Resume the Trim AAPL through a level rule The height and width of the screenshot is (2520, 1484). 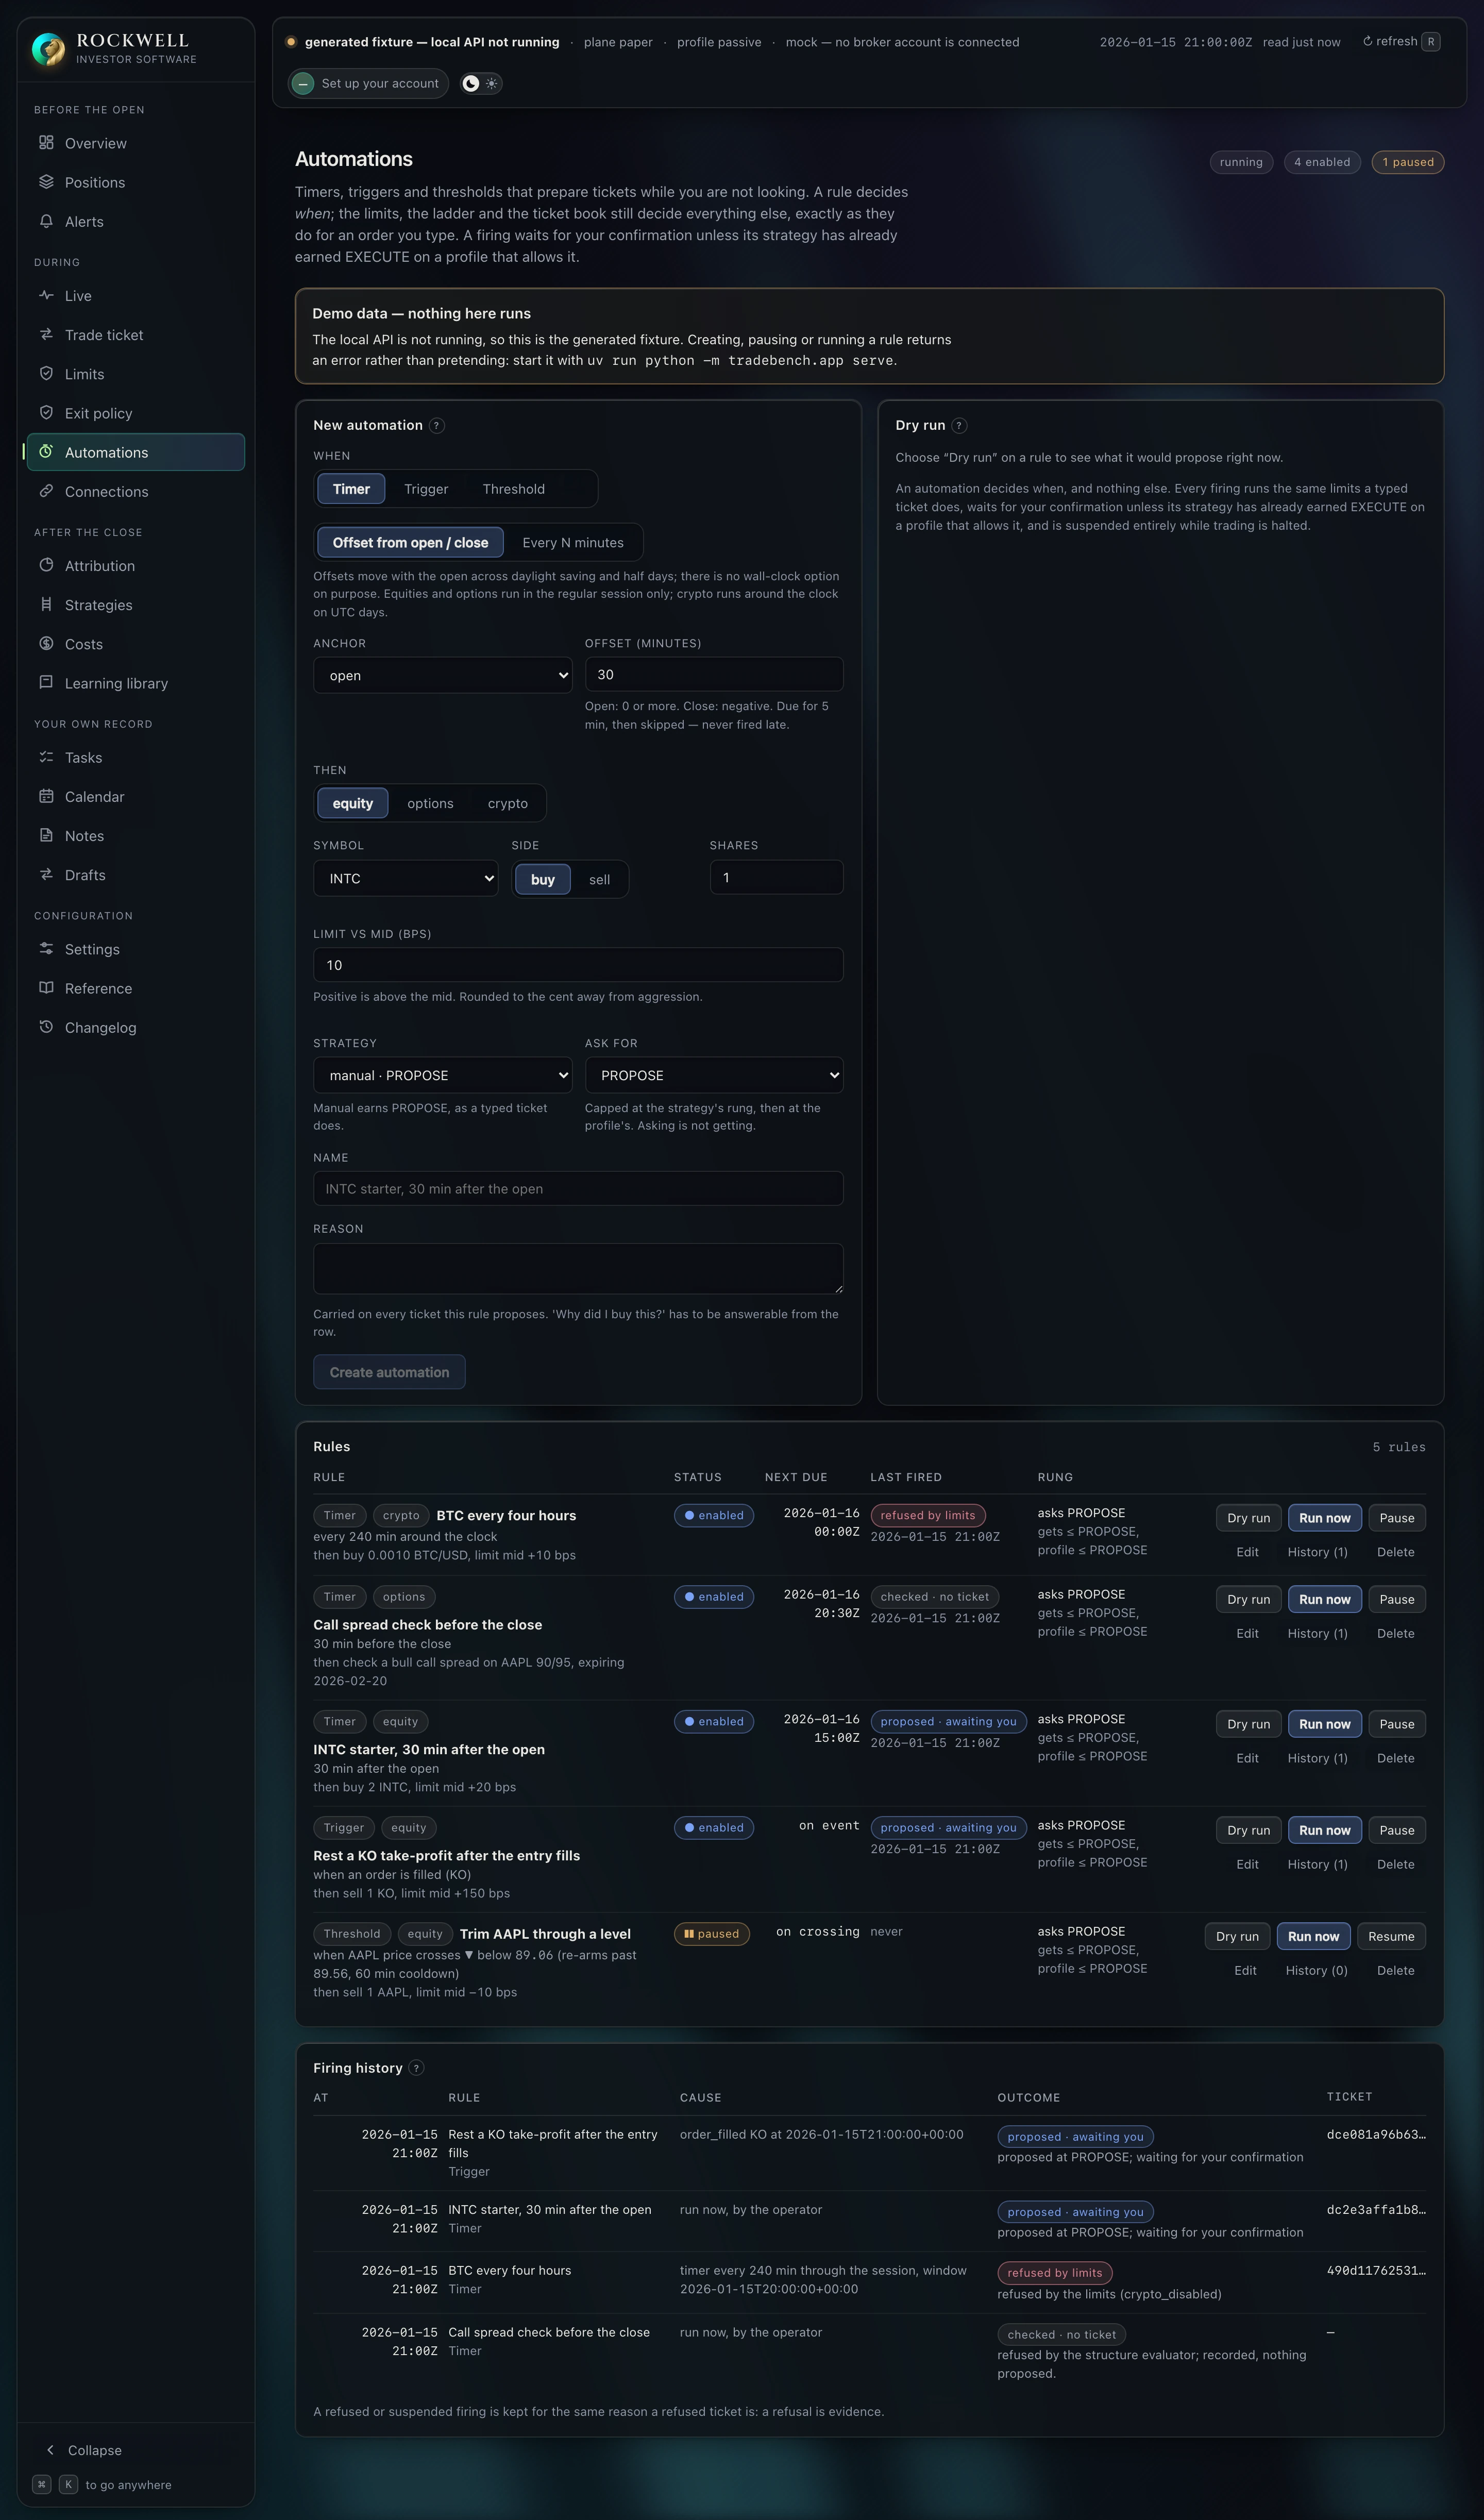click(x=1391, y=1937)
